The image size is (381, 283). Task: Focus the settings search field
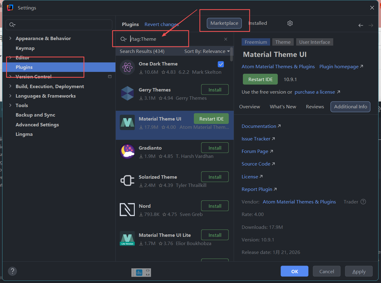pos(59,25)
